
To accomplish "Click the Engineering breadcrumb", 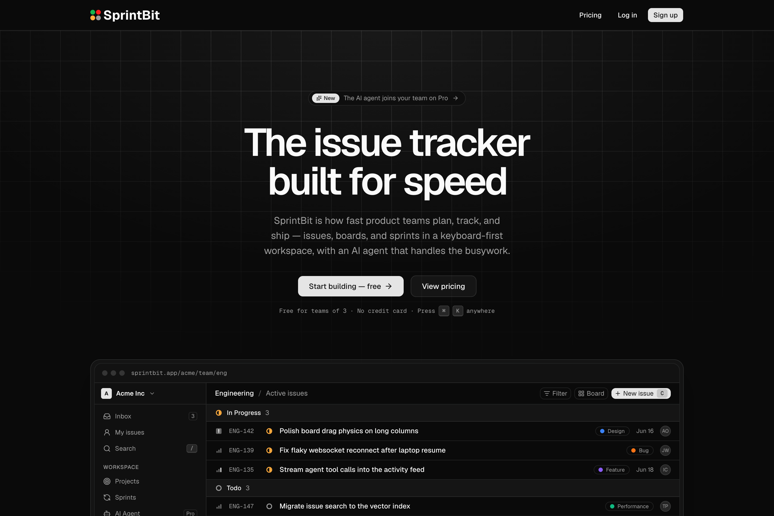I will pos(234,393).
